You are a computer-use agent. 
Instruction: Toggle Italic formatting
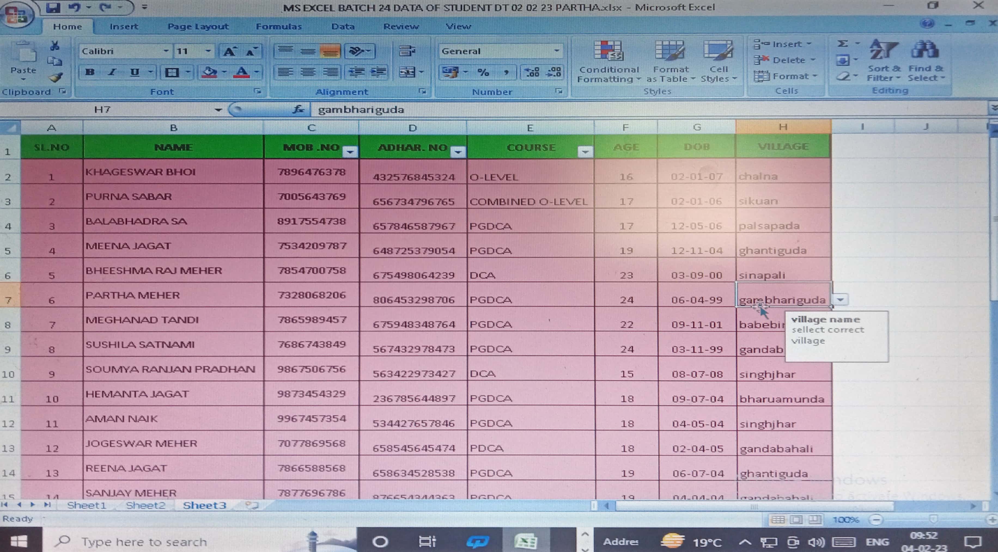pos(112,72)
